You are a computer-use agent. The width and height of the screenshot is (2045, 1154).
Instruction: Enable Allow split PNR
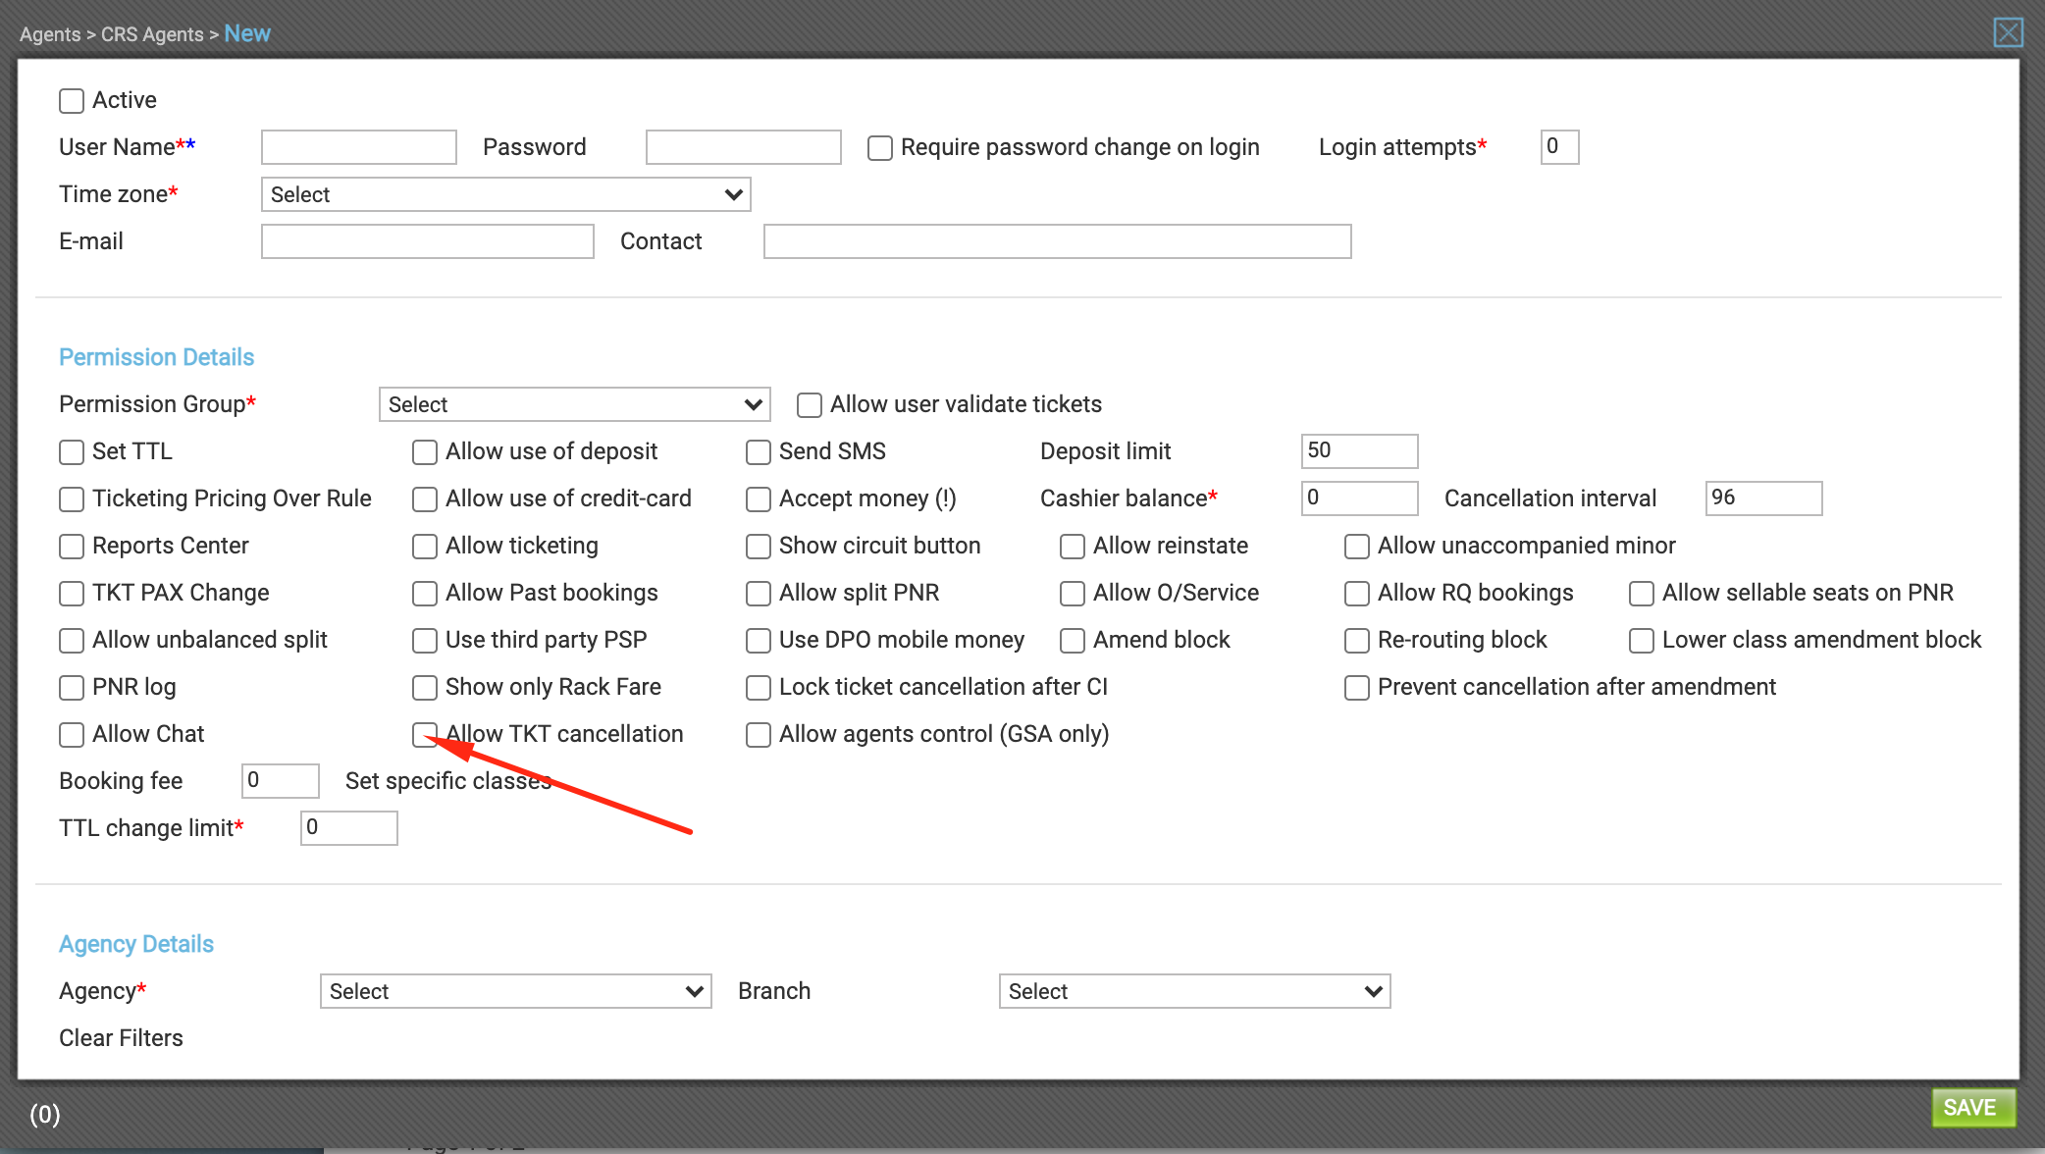(759, 594)
